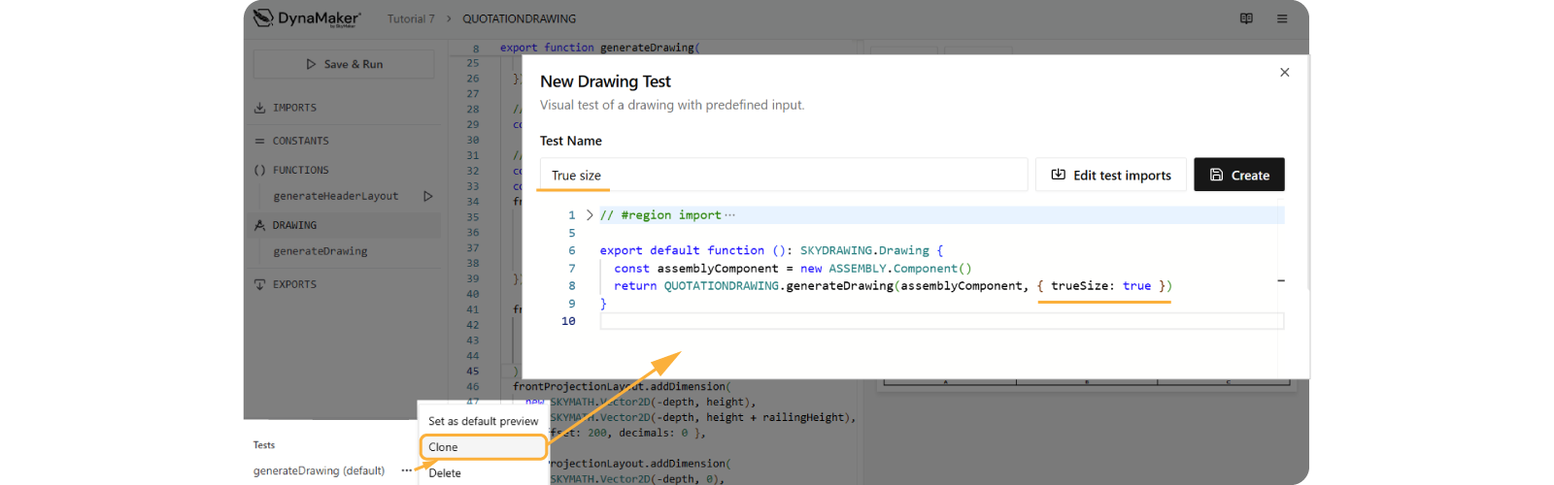Expand the #region import code fold
This screenshot has width=1554, height=485.
tap(590, 215)
